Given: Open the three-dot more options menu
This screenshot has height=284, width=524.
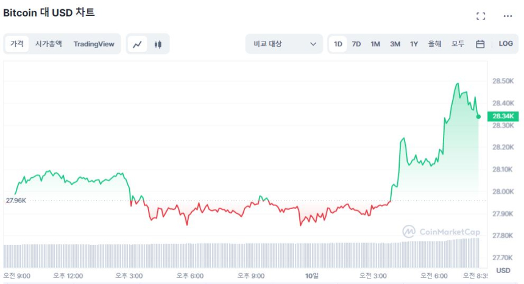Looking at the screenshot, I should pyautogui.click(x=508, y=16).
